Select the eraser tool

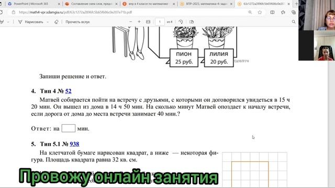coord(56,22)
